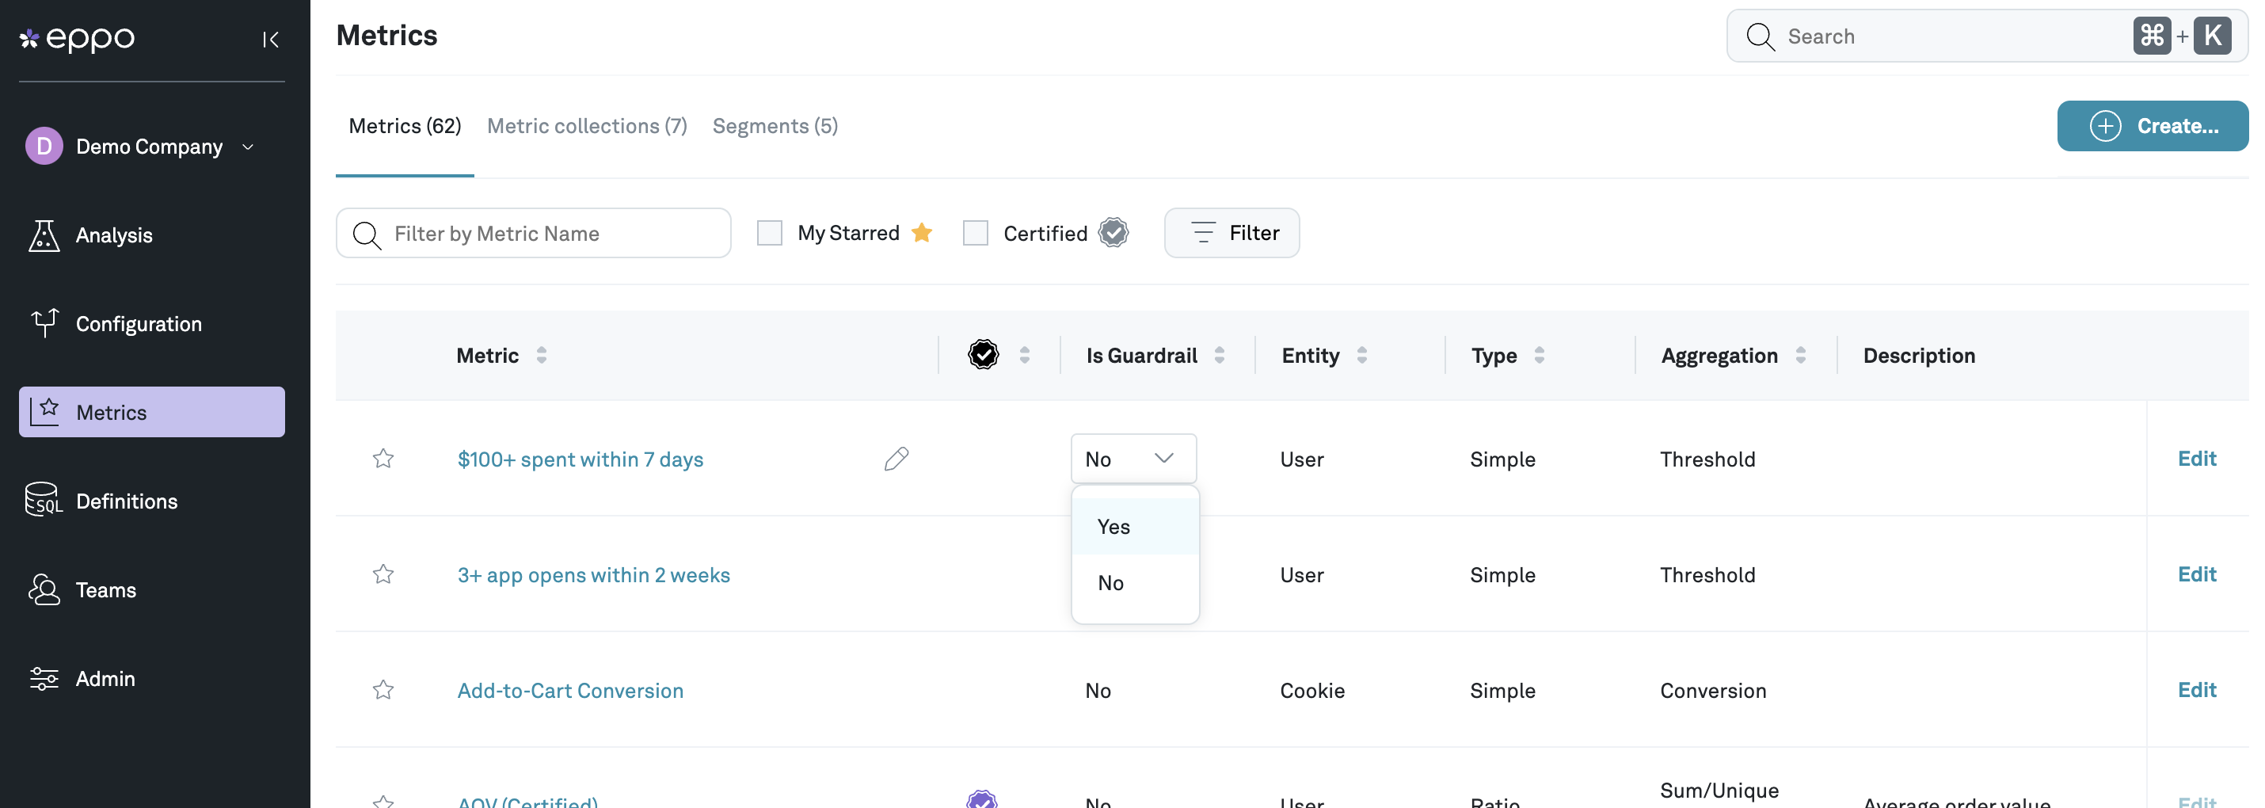Sort by certified column arrows
This screenshot has width=2265, height=808.
(x=1024, y=355)
